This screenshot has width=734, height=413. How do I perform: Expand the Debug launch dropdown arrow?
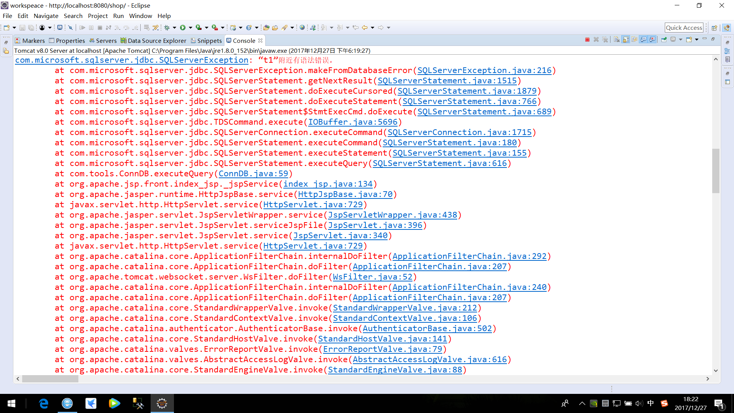(174, 28)
